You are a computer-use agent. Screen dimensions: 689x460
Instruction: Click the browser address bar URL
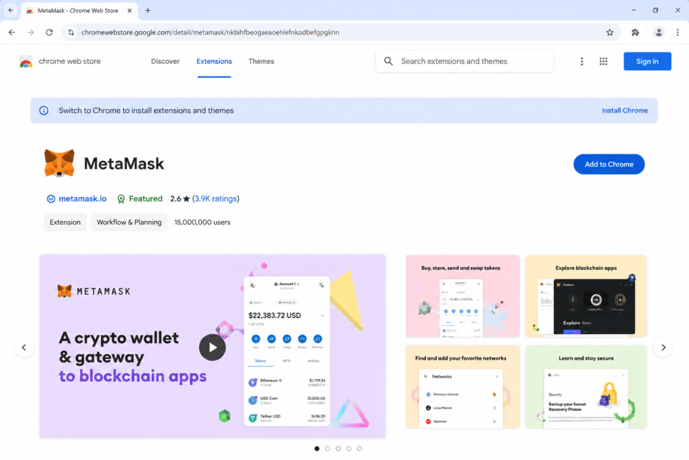(x=210, y=32)
